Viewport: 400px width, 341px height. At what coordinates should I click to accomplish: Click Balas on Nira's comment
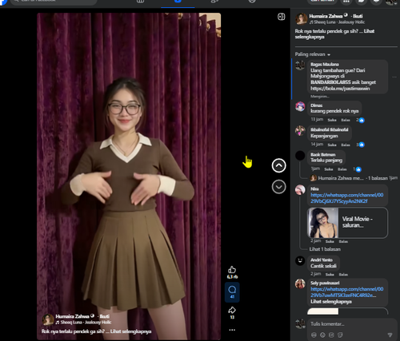pyautogui.click(x=343, y=241)
